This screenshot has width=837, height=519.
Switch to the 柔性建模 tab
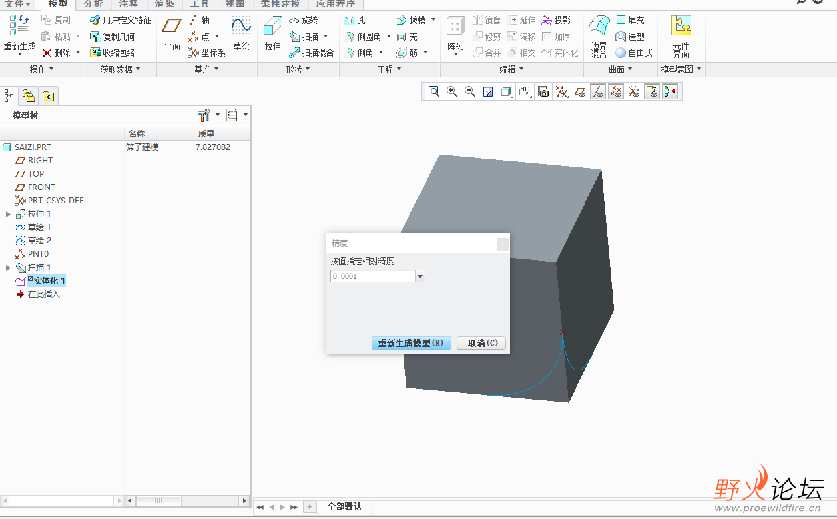(x=280, y=4)
